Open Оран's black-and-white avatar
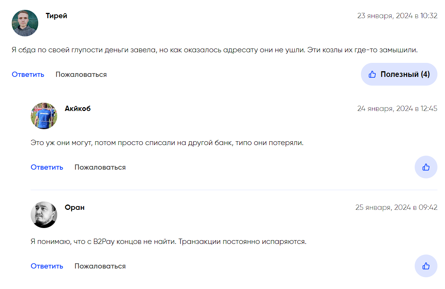Viewport: 445px width, 289px height. (44, 215)
